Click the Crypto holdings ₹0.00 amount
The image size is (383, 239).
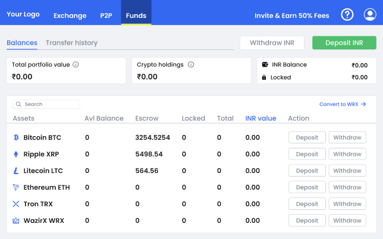[x=147, y=77]
